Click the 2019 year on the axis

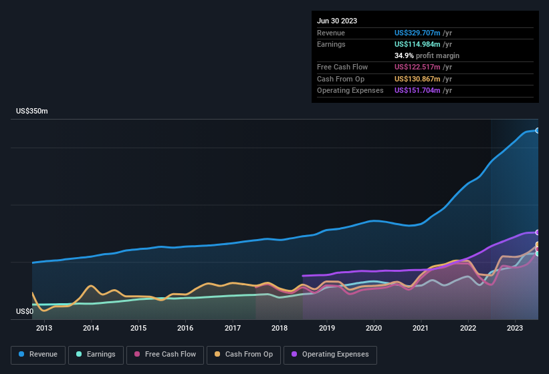pos(326,328)
